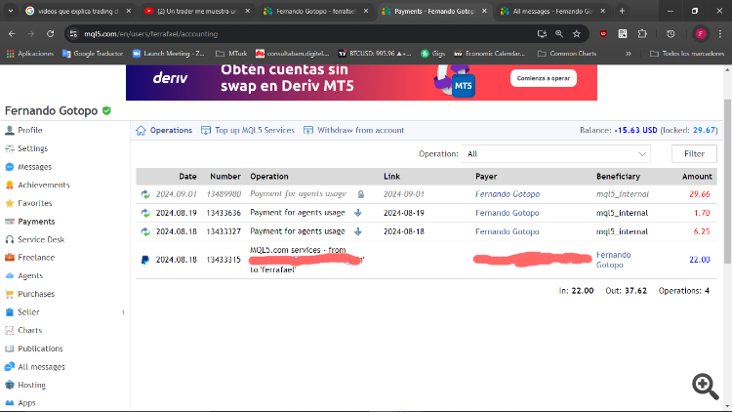732x412 pixels.
Task: Open the tab search dropdown arrow
Action: (11, 11)
